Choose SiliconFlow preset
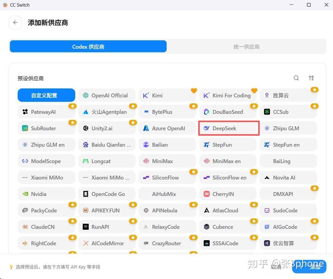This screenshot has height=279, width=333. coord(167,177)
